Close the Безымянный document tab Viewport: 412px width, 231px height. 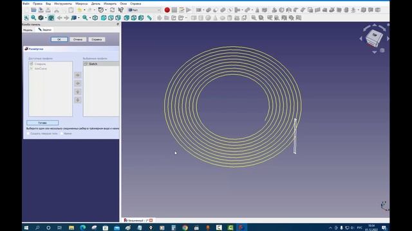pos(151,221)
